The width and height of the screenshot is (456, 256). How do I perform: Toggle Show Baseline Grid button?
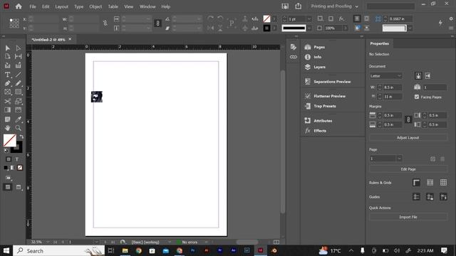(430, 183)
